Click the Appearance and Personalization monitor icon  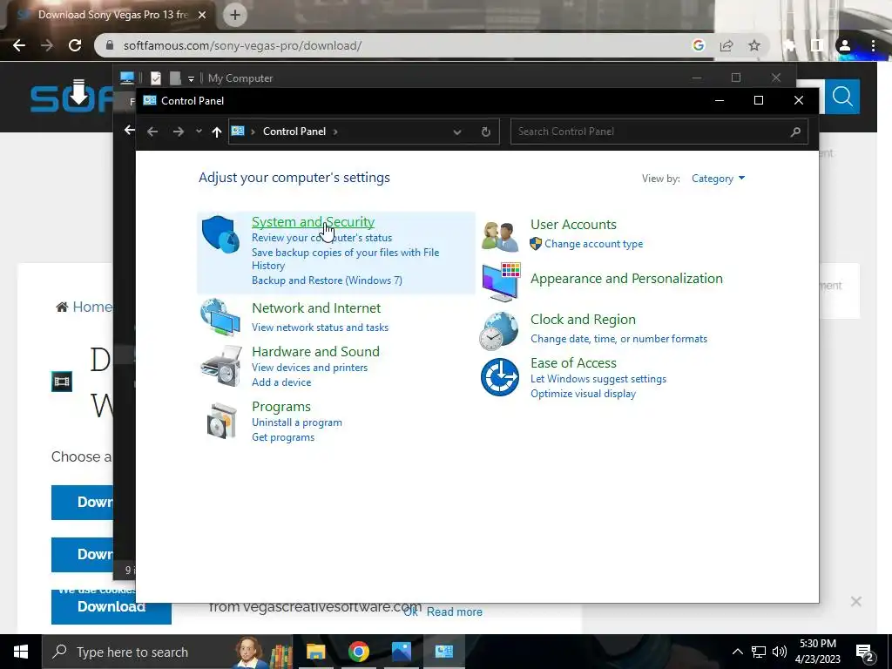501,281
